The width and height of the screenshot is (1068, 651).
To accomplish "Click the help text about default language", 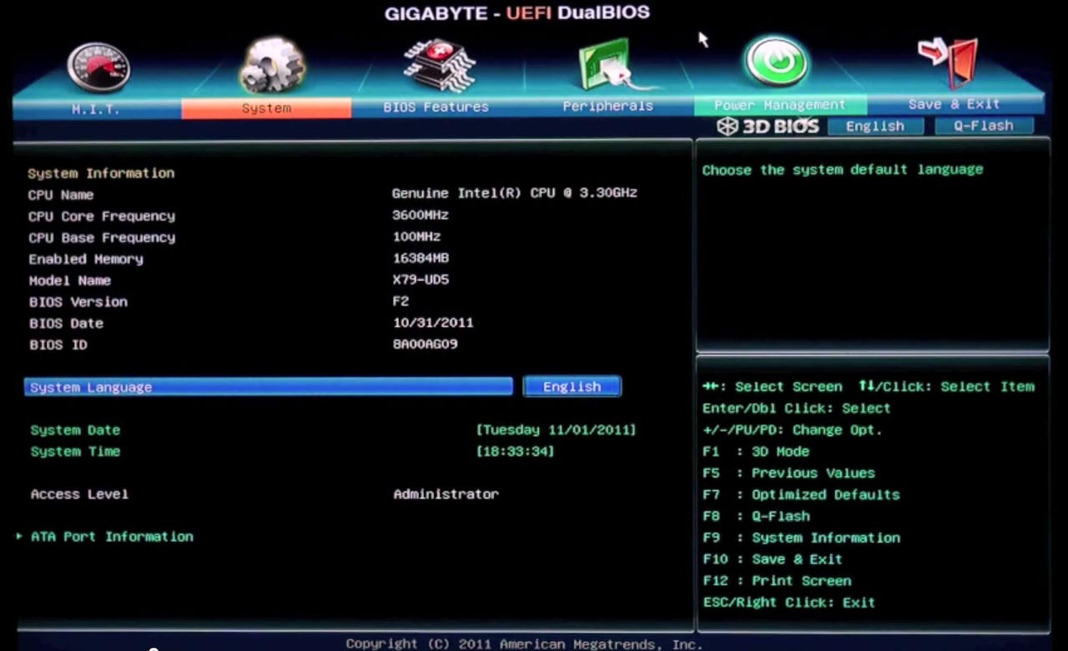I will (x=843, y=169).
